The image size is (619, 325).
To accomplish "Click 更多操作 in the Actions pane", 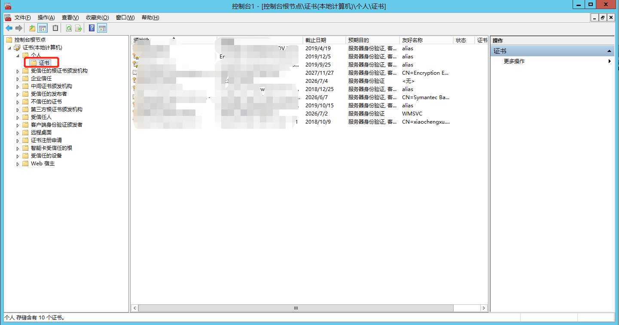I will (514, 61).
